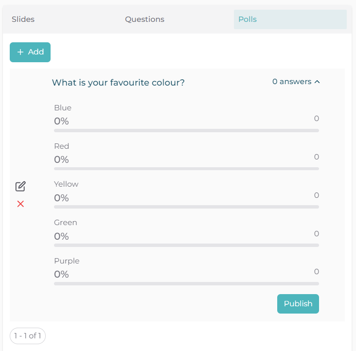Click the '1 - 1 of 1' pagination indicator
The height and width of the screenshot is (351, 356).
pos(28,335)
